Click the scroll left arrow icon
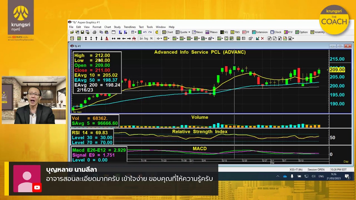The width and height of the screenshot is (356, 200). tap(124, 39)
